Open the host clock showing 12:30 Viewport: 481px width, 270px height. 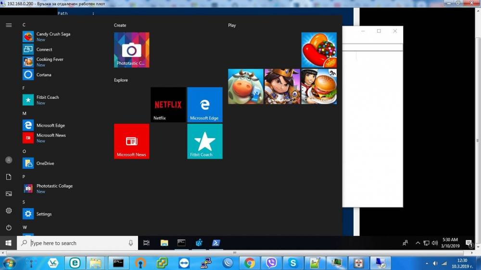tap(462, 263)
